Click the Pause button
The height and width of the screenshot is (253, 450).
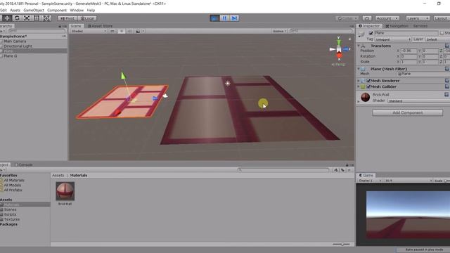click(x=224, y=18)
